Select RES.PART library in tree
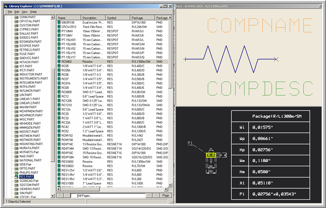The height and width of the screenshot is (208, 326). point(27,177)
